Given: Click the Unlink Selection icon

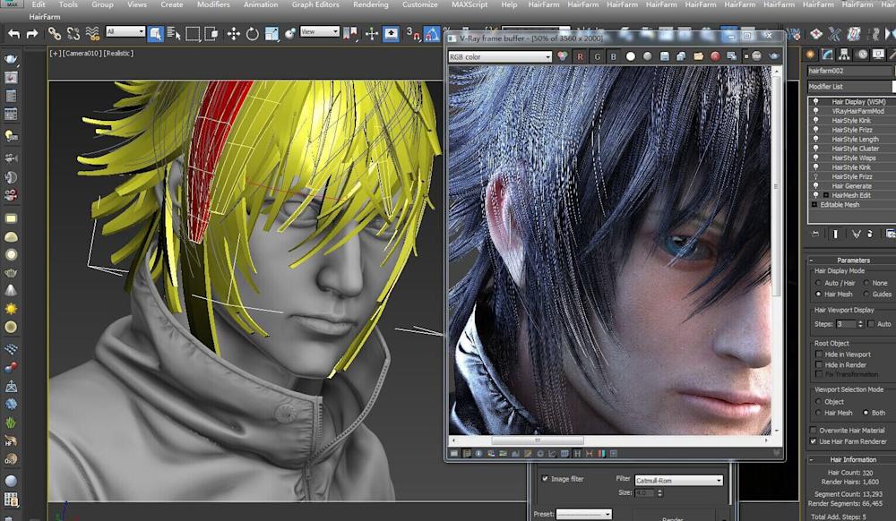Looking at the screenshot, I should tap(73, 34).
